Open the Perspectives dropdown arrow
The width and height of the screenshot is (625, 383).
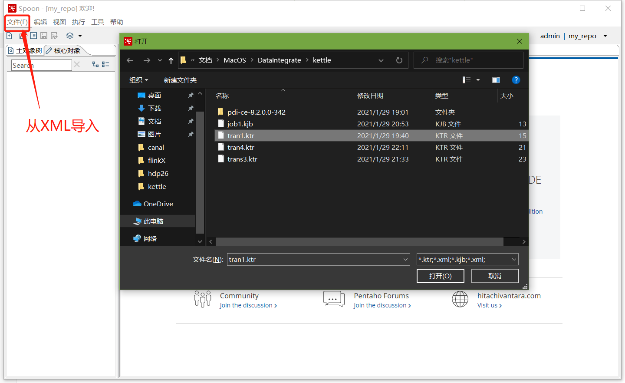coord(80,36)
